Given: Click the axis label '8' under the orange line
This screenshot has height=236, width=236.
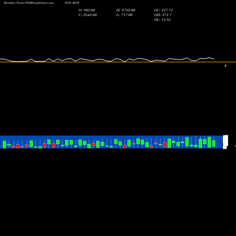Looking at the screenshot, I should [x=226, y=66].
